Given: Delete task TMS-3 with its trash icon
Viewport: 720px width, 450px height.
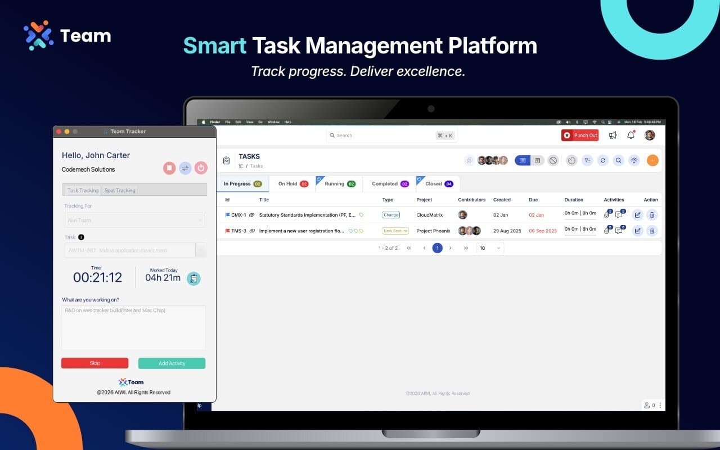Looking at the screenshot, I should 651,230.
